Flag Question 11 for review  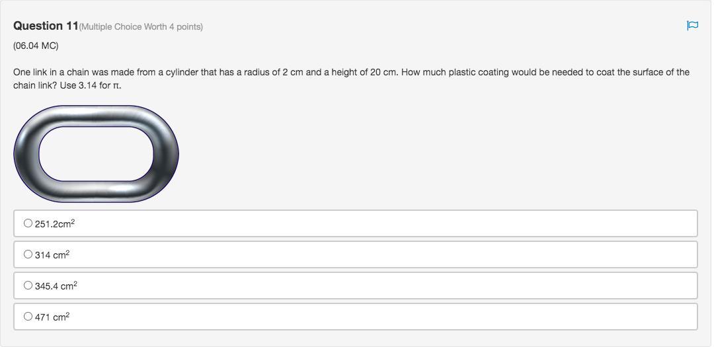(x=692, y=26)
